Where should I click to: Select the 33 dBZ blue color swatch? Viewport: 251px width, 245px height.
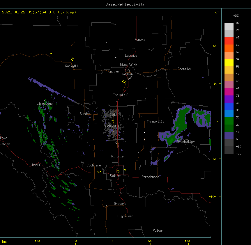click(229, 113)
